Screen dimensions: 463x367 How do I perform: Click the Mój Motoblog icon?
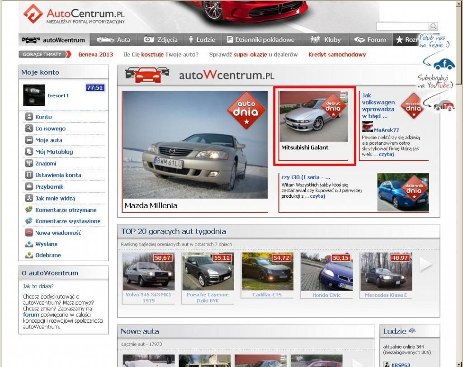click(28, 152)
